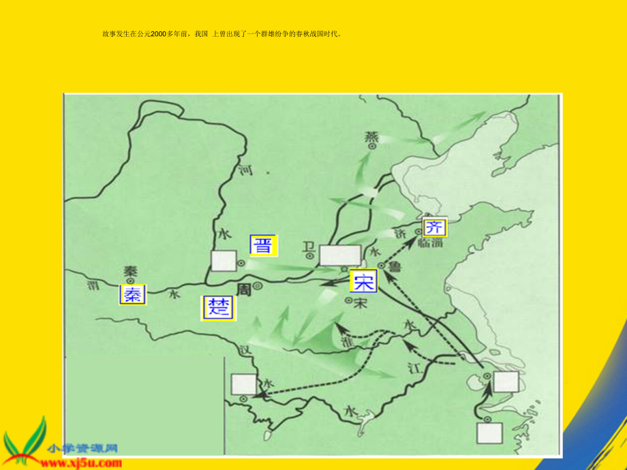The image size is (627, 470).
Task: Click the blue 楚 label box
Action: [218, 308]
